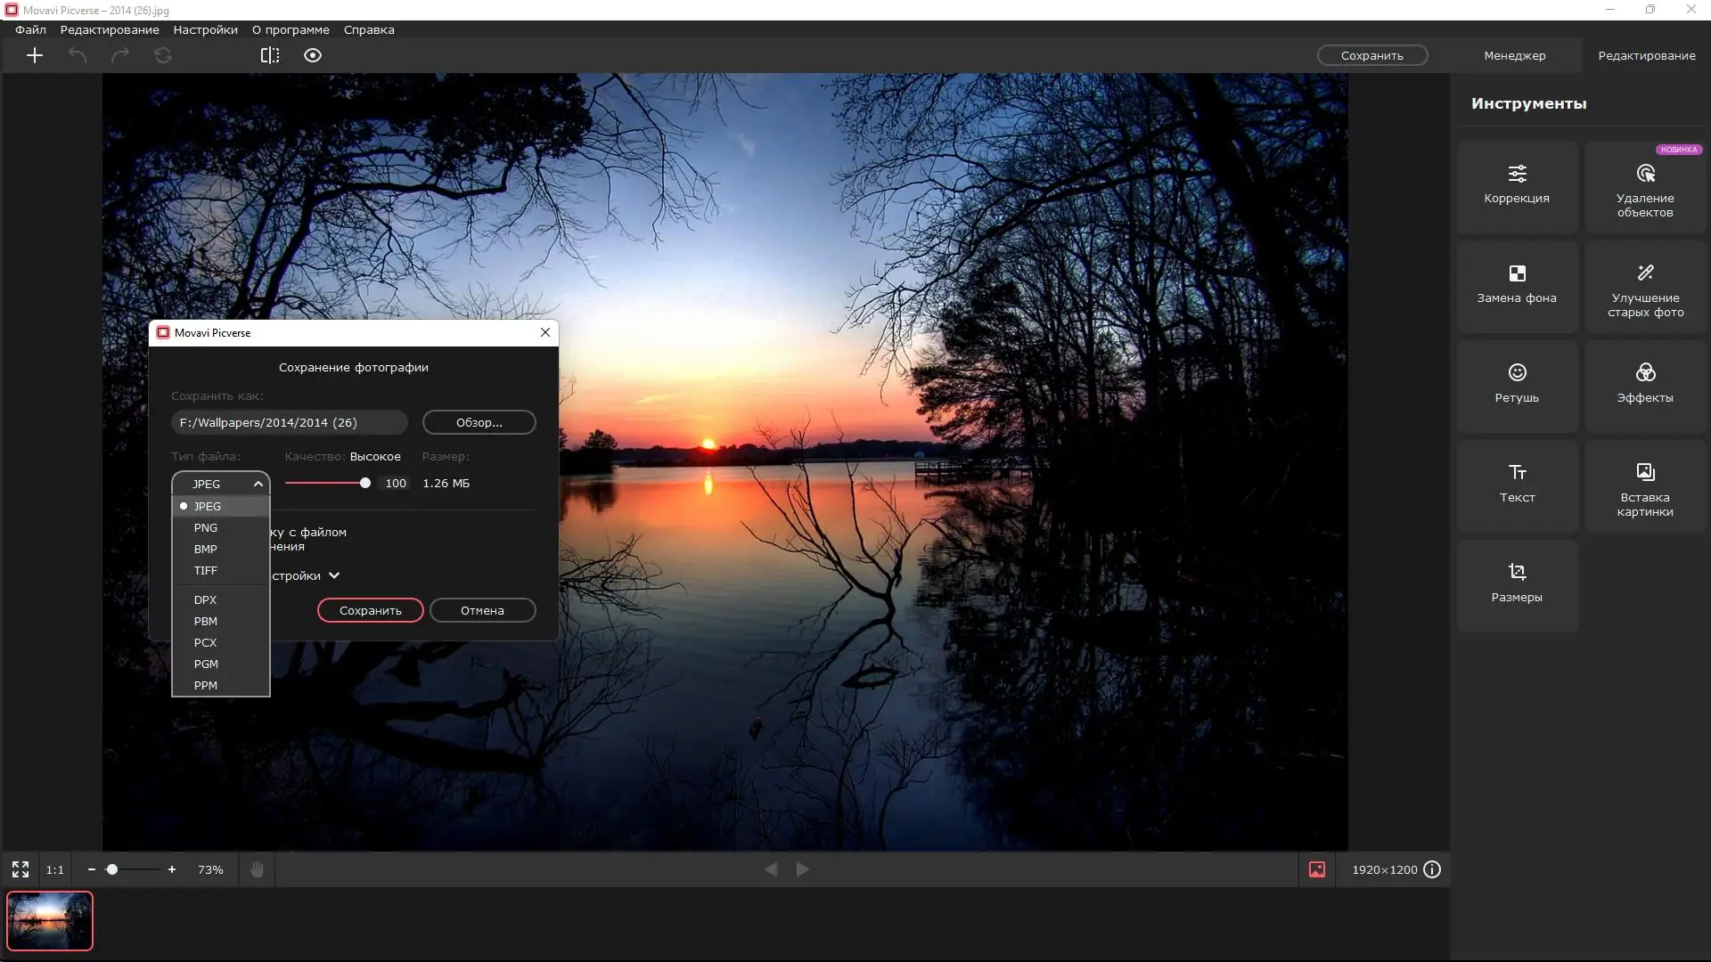Click the Undo arrow icon
This screenshot has height=962, width=1711.
click(78, 55)
